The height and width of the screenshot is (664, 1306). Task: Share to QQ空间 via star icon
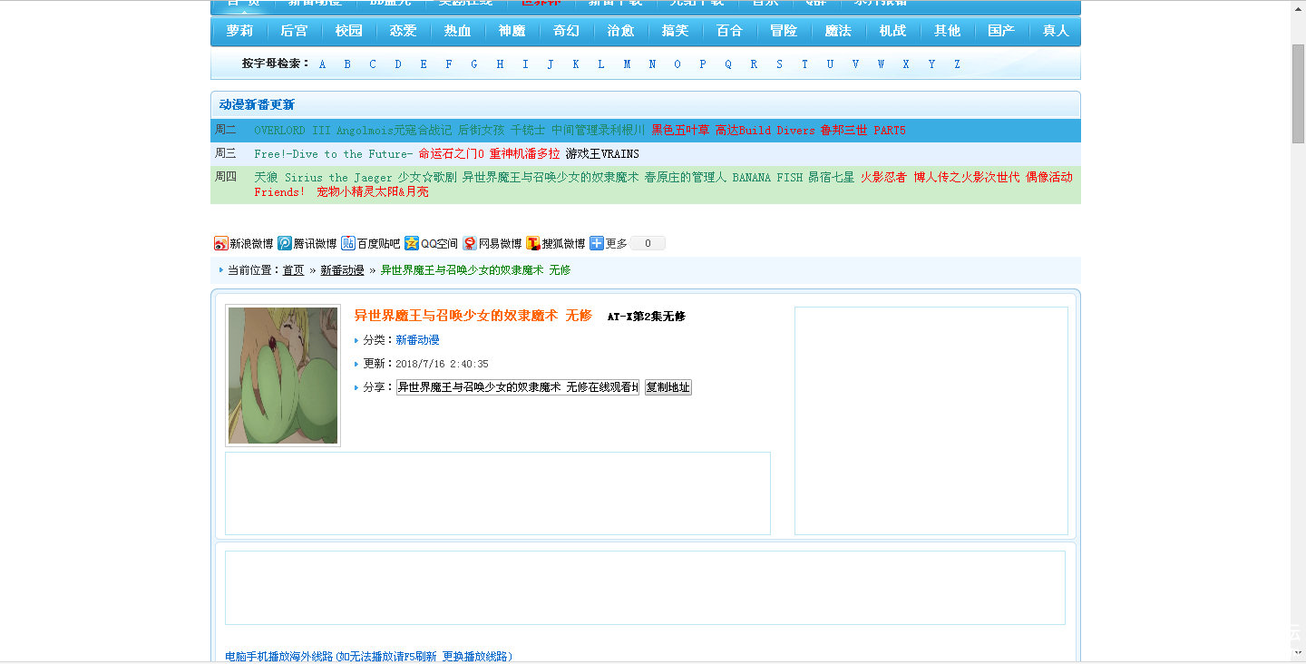pyautogui.click(x=412, y=243)
